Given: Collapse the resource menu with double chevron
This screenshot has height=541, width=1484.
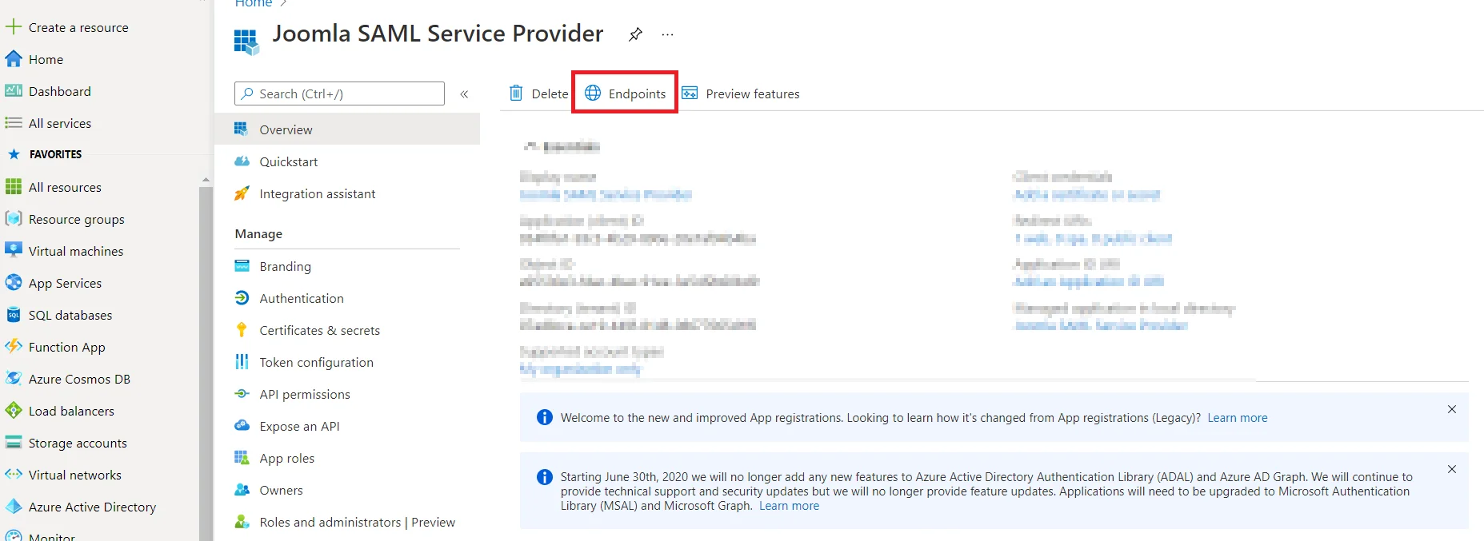Looking at the screenshot, I should [x=464, y=93].
